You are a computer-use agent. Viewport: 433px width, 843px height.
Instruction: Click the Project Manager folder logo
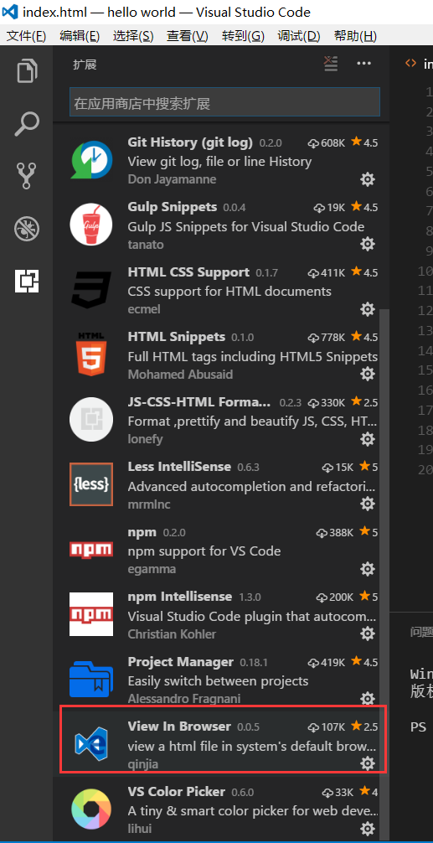[91, 680]
